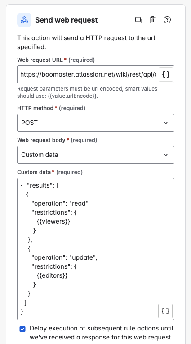Viewport: 191px width, 344px height.
Task: Click the "Custom data" field label
Action: pos(34,172)
